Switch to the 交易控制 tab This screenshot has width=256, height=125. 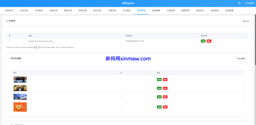(x=171, y=10)
